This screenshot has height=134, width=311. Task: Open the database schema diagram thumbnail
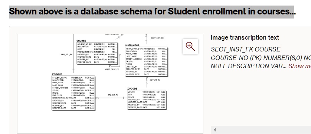(x=110, y=84)
